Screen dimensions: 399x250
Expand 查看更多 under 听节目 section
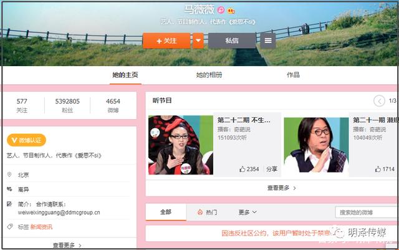[281, 188]
